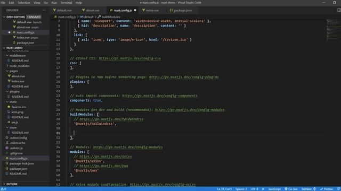The image size is (341, 191).
Task: Follow the axios documentation link
Action: click(105, 157)
